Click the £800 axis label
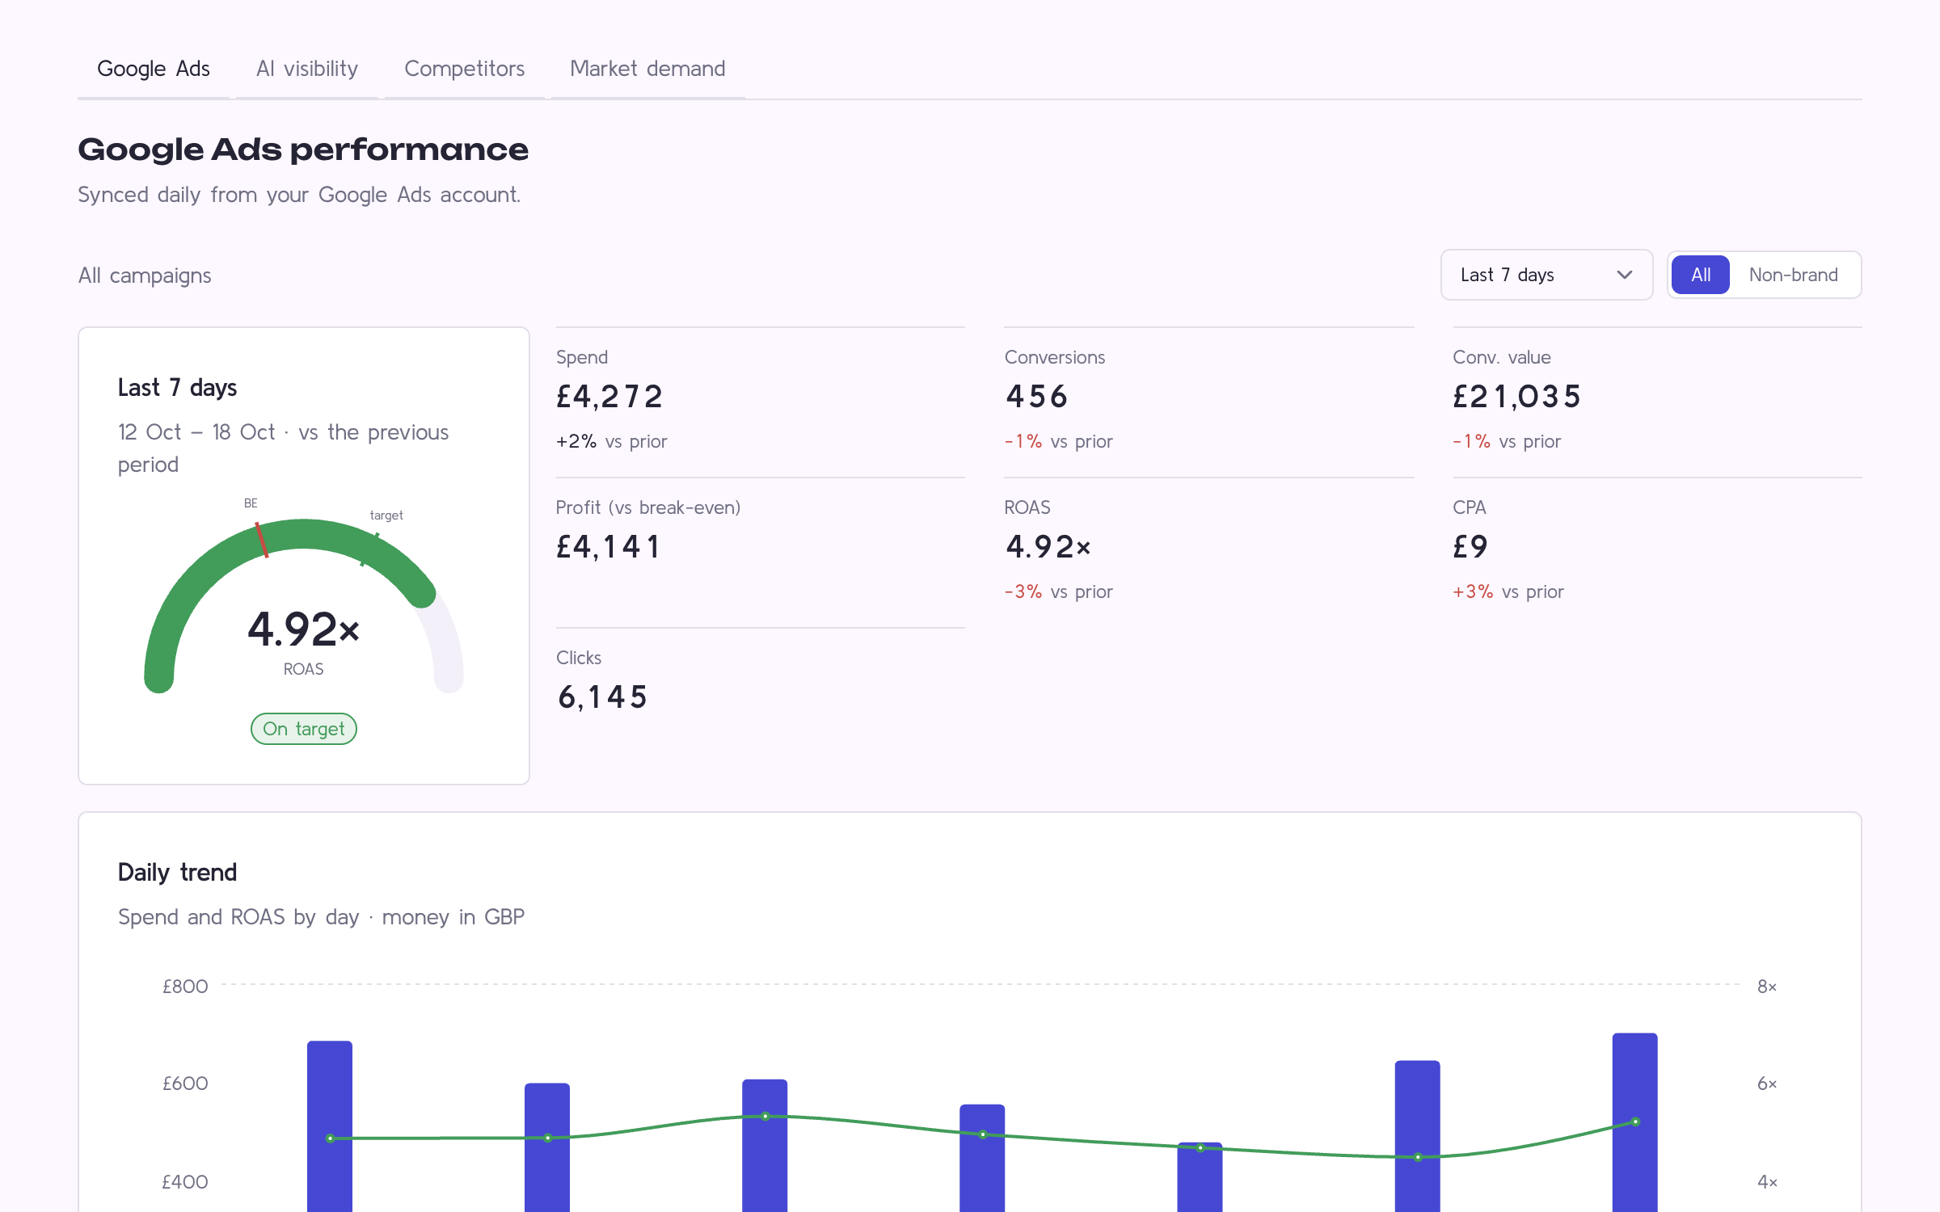The height and width of the screenshot is (1212, 1940). [185, 987]
